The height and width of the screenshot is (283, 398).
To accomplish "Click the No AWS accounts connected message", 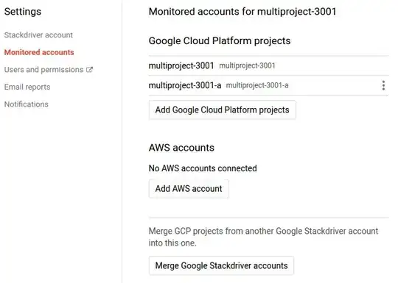I will tap(203, 168).
